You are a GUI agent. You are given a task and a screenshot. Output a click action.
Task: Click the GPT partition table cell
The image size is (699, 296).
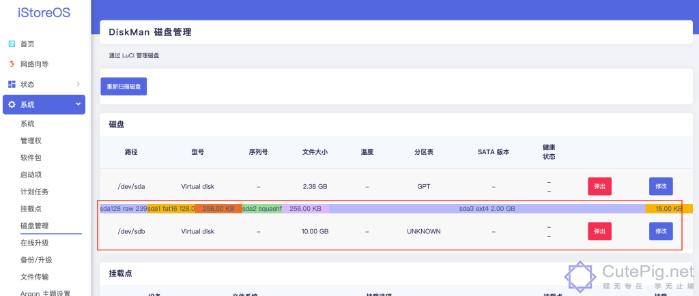[x=423, y=186]
